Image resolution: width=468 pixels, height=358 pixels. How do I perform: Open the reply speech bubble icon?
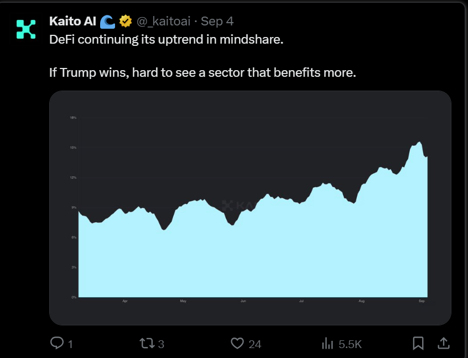(57, 344)
